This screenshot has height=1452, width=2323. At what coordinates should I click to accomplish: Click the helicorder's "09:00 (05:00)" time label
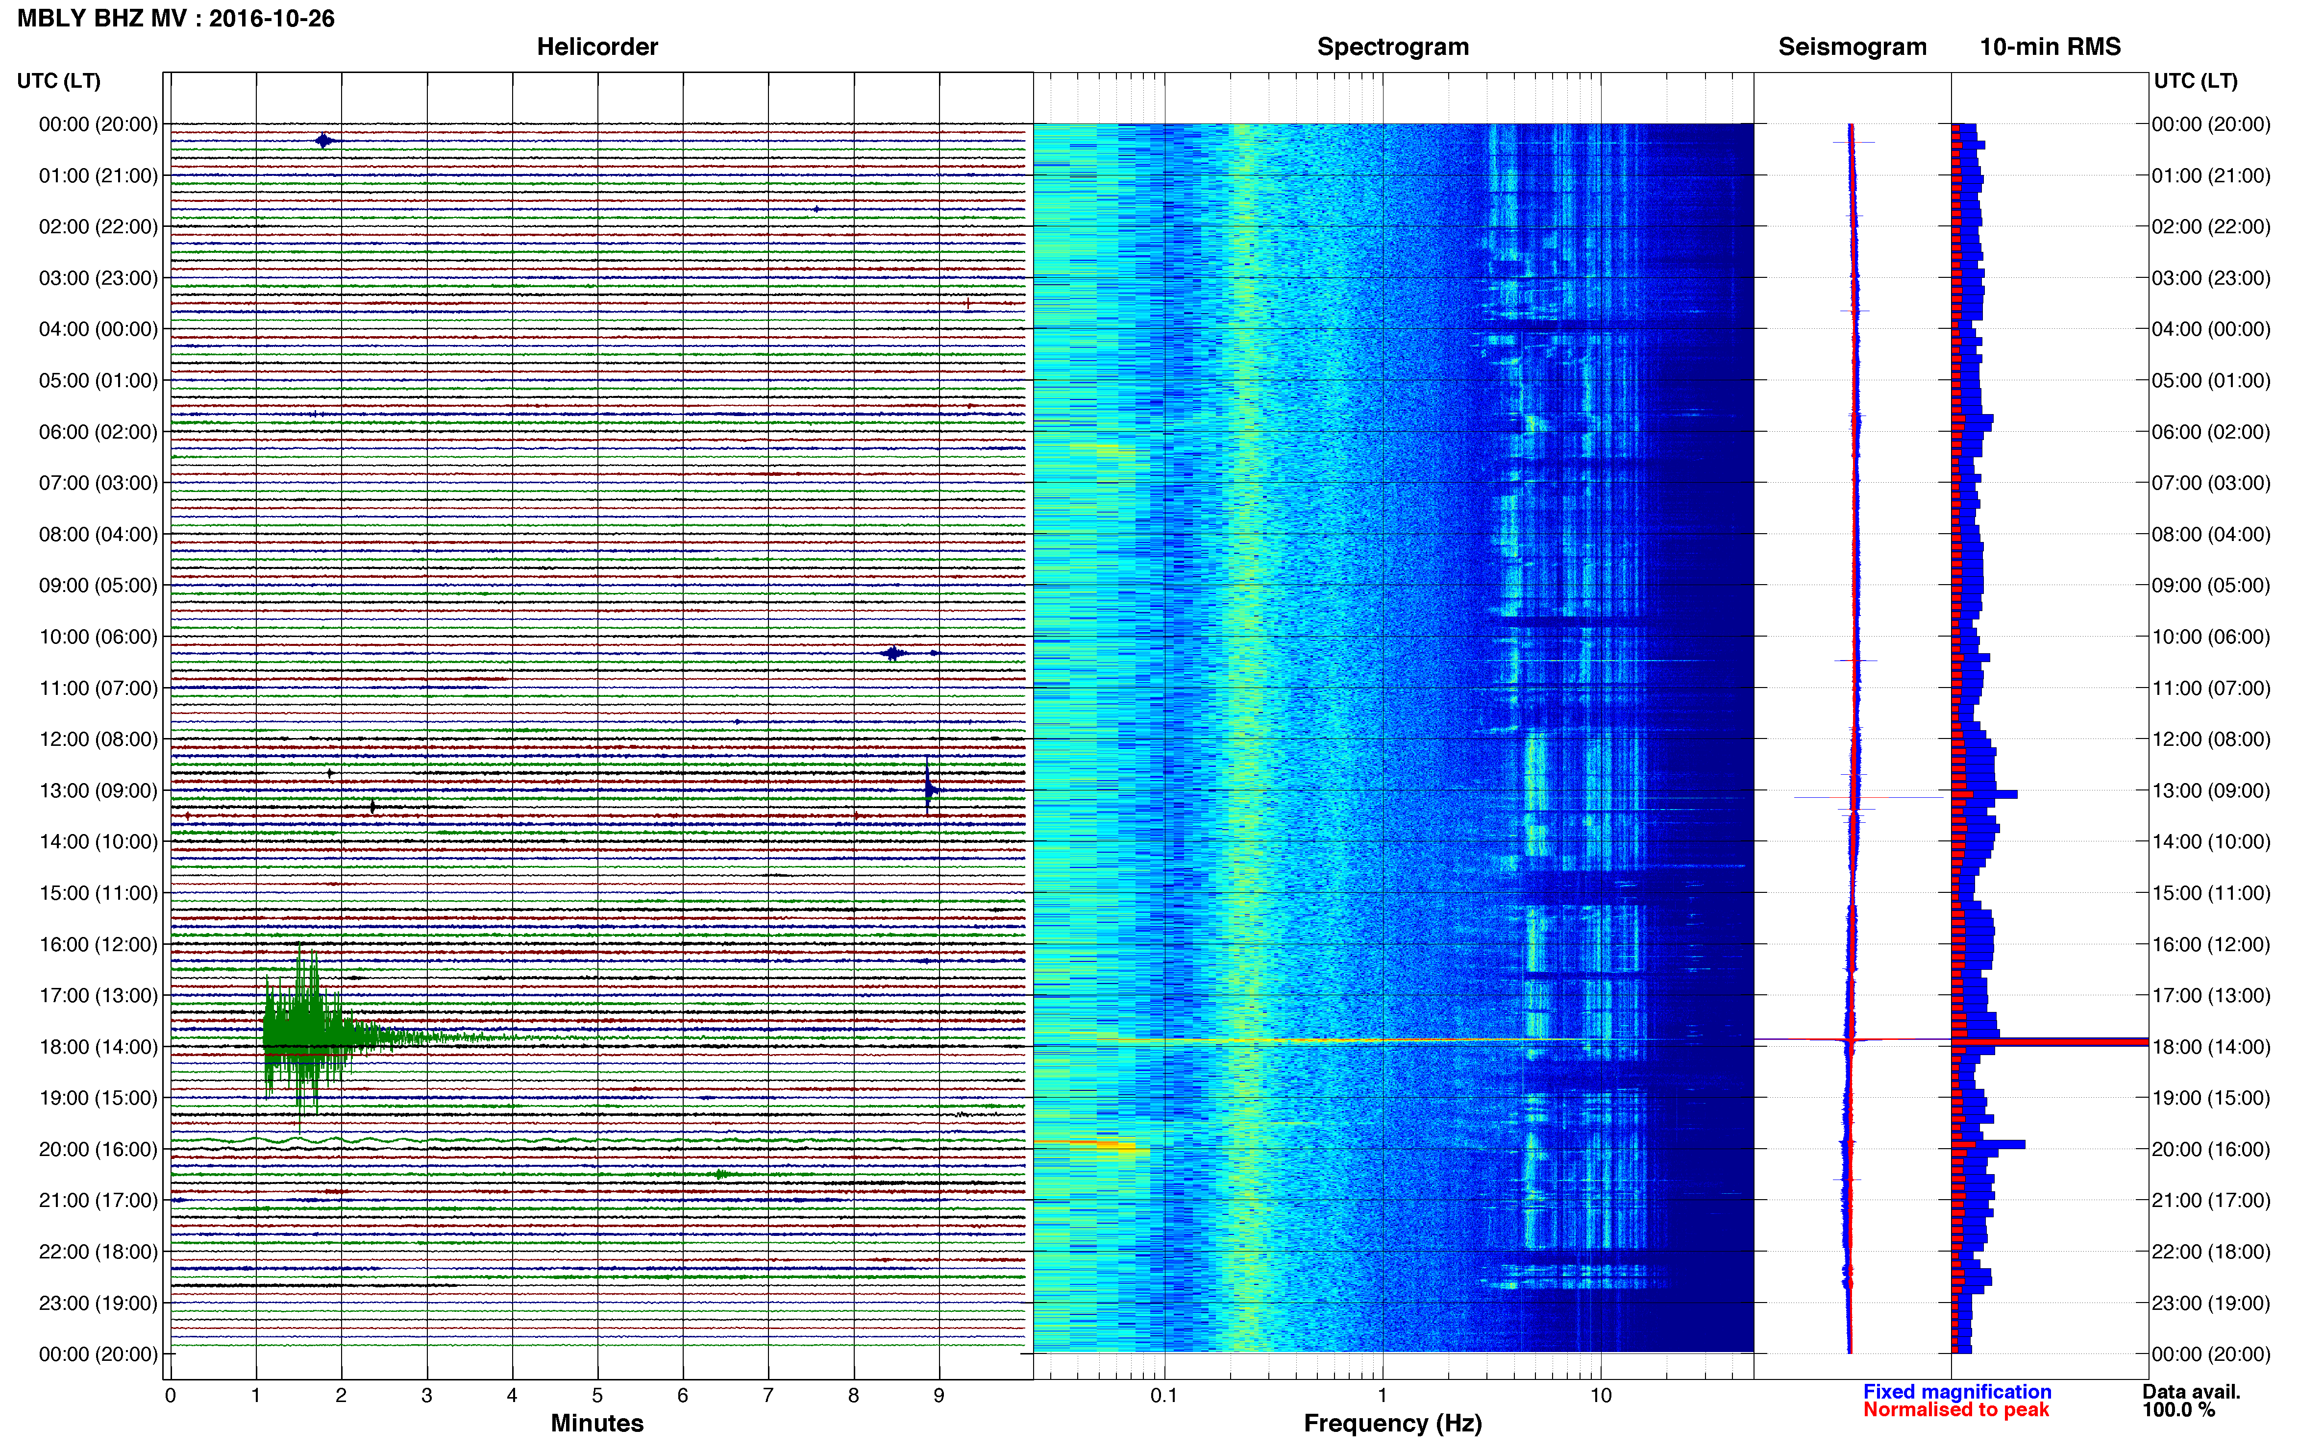point(98,586)
